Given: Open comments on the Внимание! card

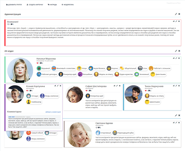Looking at the screenshot, I should (x=12, y=24).
